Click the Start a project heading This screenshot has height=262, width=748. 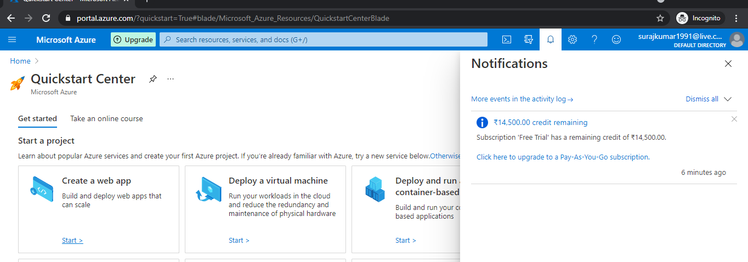point(46,141)
